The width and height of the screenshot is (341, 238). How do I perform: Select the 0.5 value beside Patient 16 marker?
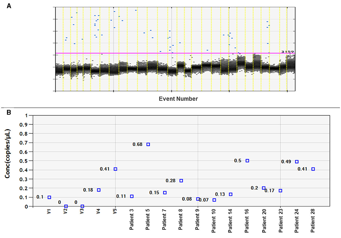[238, 161]
